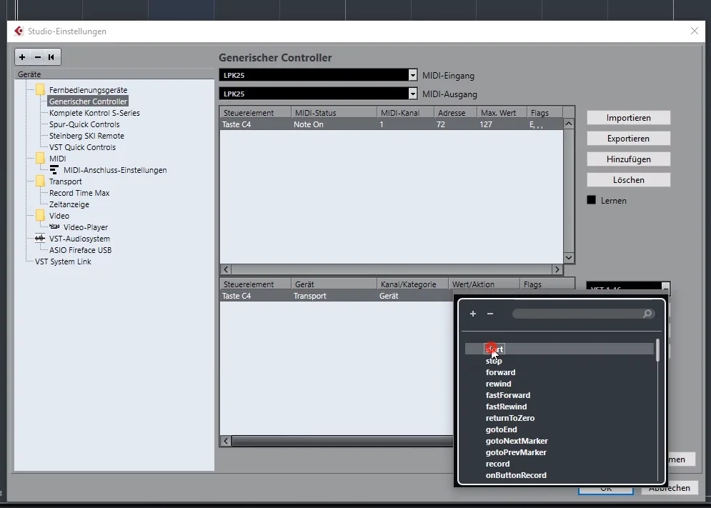The height and width of the screenshot is (508, 711).
Task: Click the minus icon in action popup
Action: 490,314
